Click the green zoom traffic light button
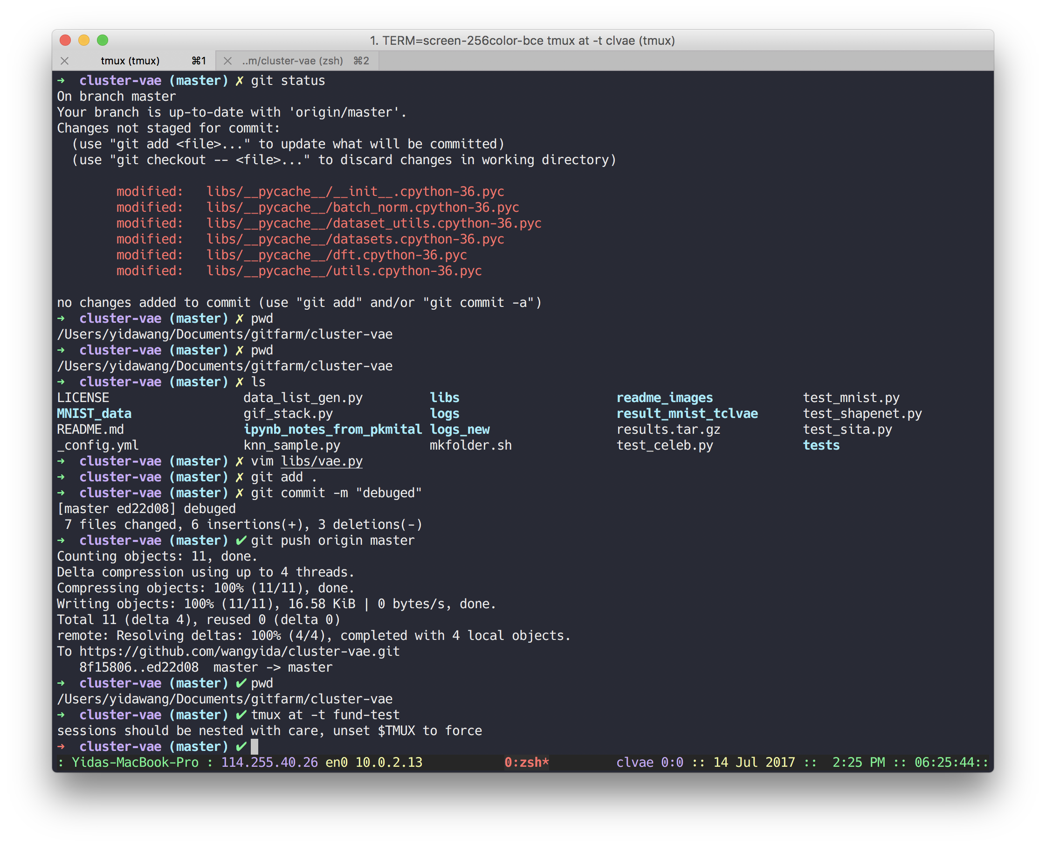 pos(102,41)
